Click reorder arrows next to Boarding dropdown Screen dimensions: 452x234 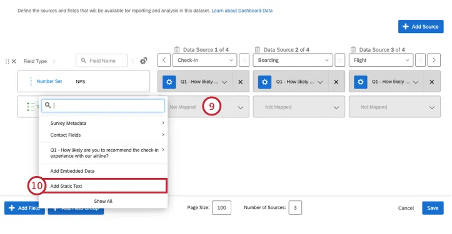(x=340, y=60)
